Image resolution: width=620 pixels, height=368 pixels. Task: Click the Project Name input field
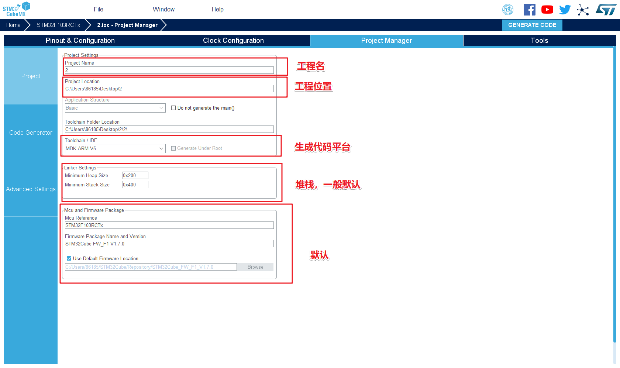pyautogui.click(x=169, y=70)
